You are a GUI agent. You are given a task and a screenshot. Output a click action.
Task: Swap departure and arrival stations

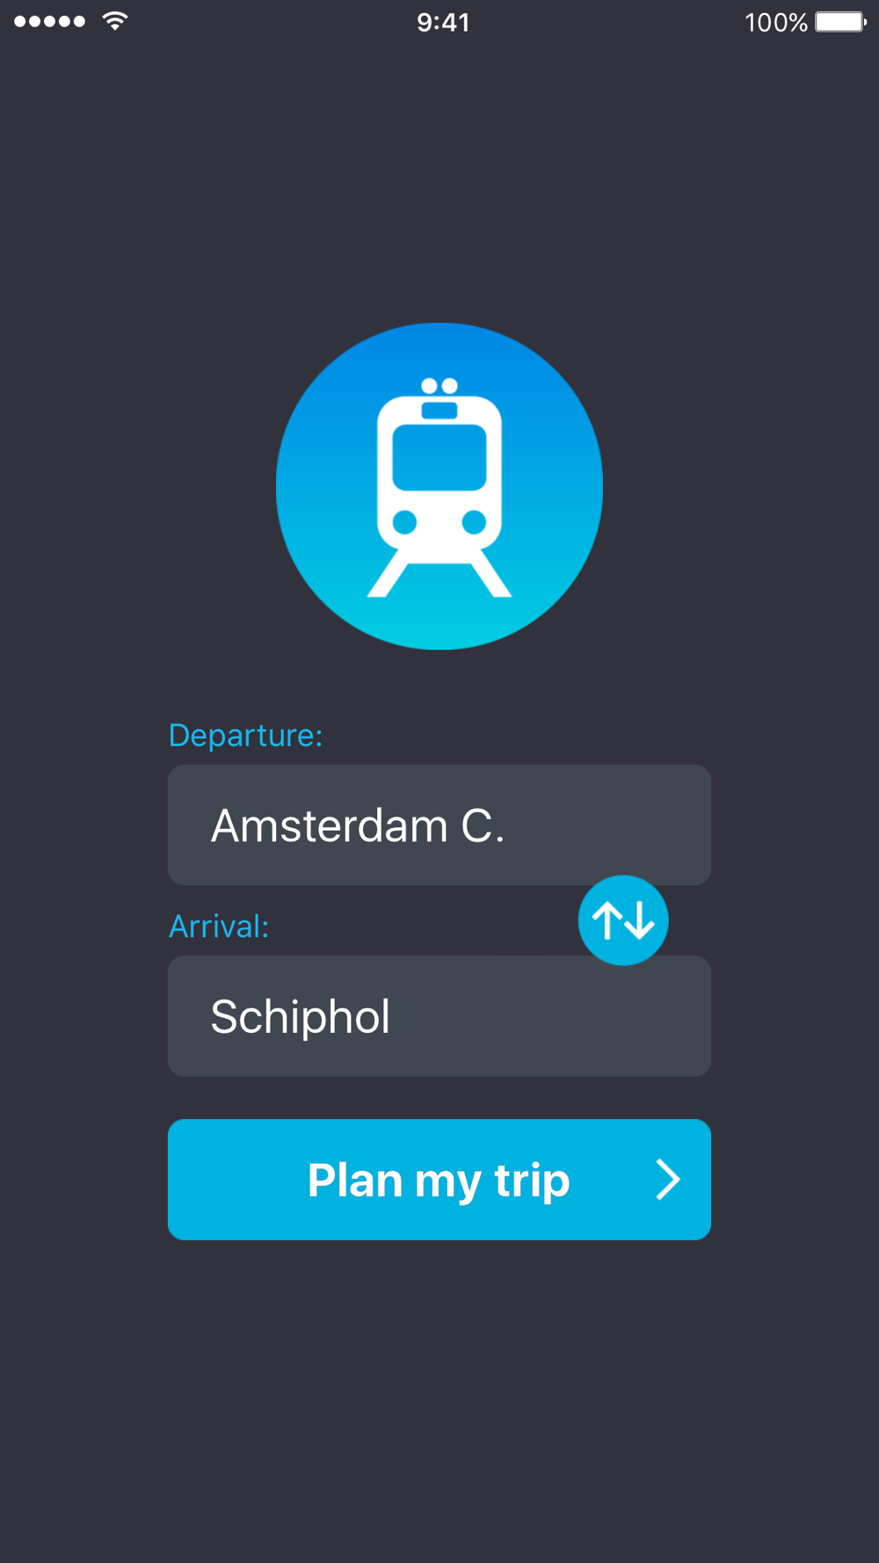(623, 920)
